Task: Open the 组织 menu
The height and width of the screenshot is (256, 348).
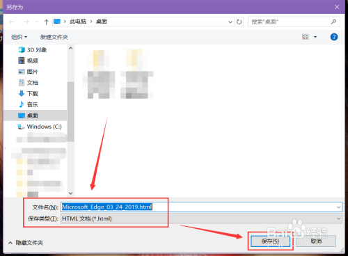Action: point(19,37)
